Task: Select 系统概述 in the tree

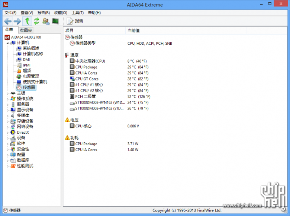Action: [x=31, y=48]
